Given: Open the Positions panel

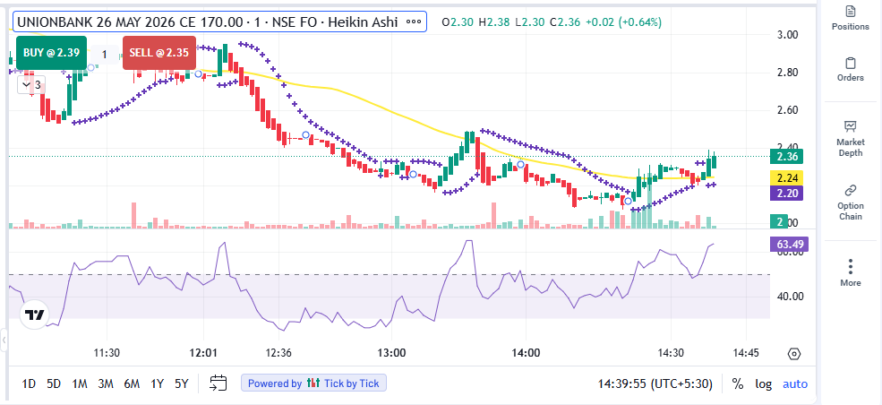Looking at the screenshot, I should (850, 18).
